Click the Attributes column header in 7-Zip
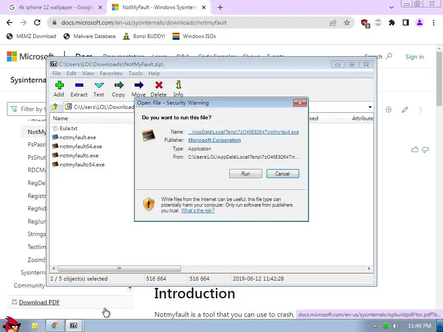 [x=355, y=118]
